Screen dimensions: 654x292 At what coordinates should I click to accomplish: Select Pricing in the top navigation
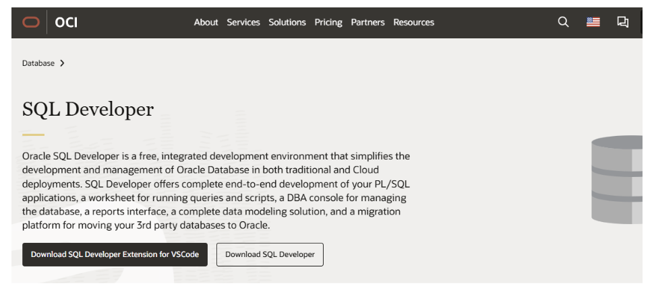[x=328, y=22]
